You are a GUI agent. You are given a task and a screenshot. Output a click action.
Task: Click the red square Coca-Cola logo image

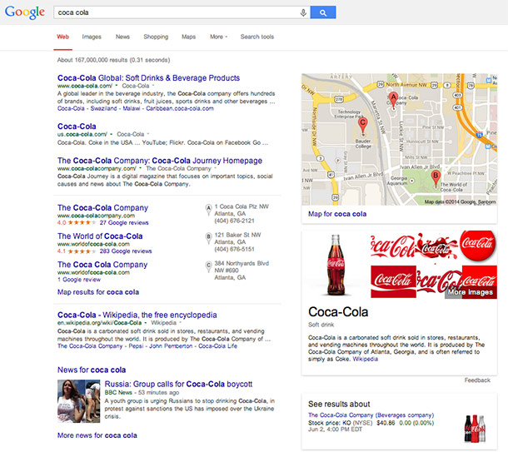point(393,281)
